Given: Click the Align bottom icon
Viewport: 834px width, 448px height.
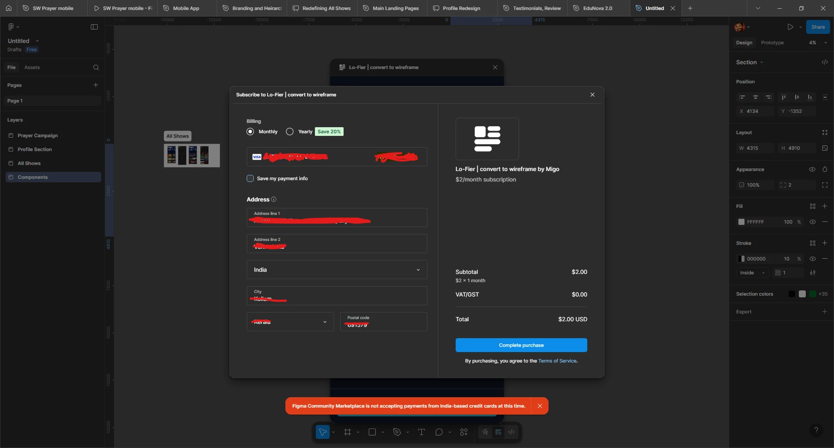Looking at the screenshot, I should click(810, 97).
